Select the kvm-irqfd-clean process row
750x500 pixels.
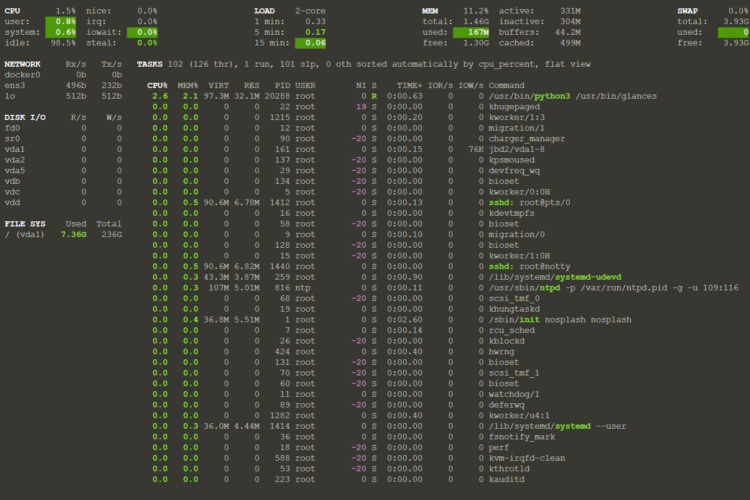[x=359, y=458]
